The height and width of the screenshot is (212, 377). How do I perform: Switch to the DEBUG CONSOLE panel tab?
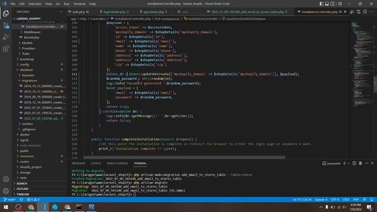click(x=117, y=164)
